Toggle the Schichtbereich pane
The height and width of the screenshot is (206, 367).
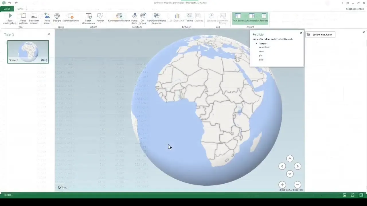coord(252,18)
